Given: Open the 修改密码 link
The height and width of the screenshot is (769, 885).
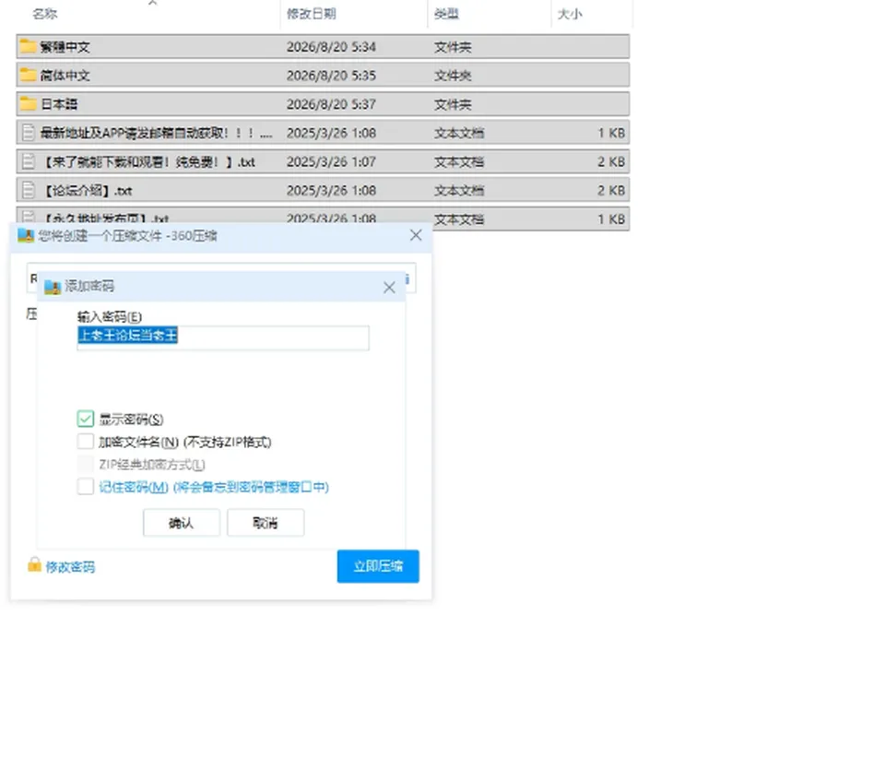Looking at the screenshot, I should (x=70, y=567).
